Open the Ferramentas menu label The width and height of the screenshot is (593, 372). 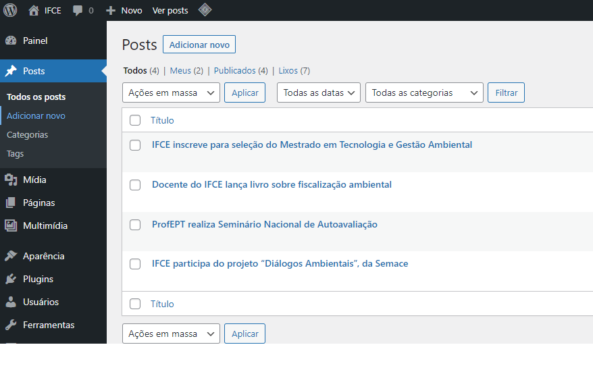click(49, 325)
